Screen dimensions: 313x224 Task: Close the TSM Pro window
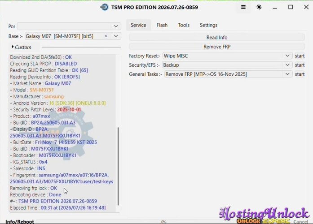[306, 7]
